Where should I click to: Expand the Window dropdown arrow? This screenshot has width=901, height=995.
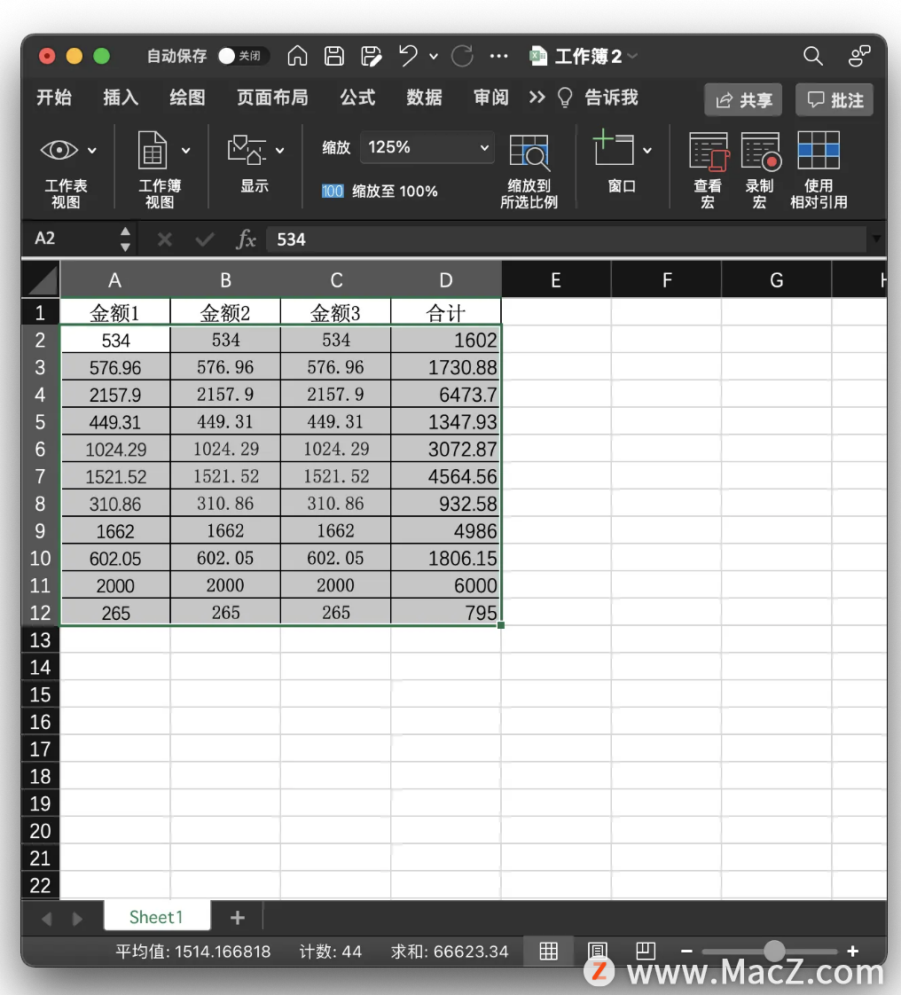click(647, 151)
